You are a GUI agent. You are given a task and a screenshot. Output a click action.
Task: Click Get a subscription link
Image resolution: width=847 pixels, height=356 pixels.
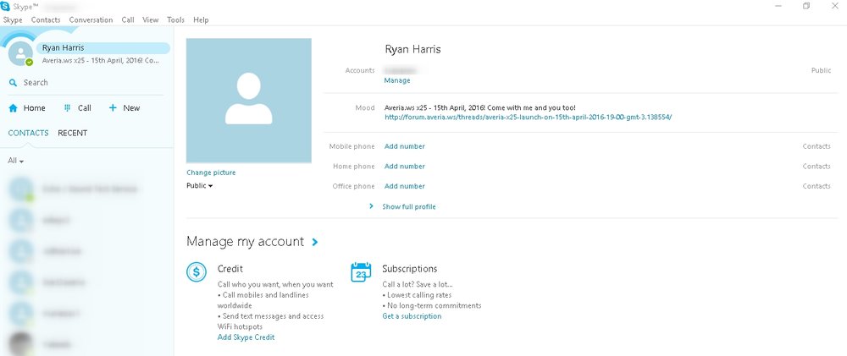[412, 316]
